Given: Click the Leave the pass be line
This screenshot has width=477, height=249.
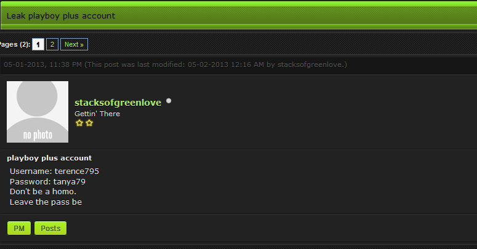Looking at the screenshot, I should pos(46,202).
